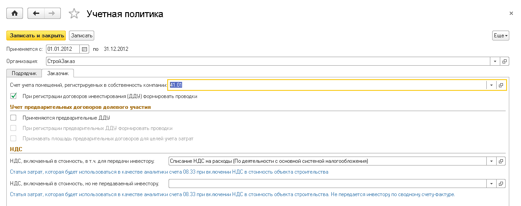521x206 pixels.
Task: Open the Списание НДС item form icon
Action: click(x=501, y=161)
